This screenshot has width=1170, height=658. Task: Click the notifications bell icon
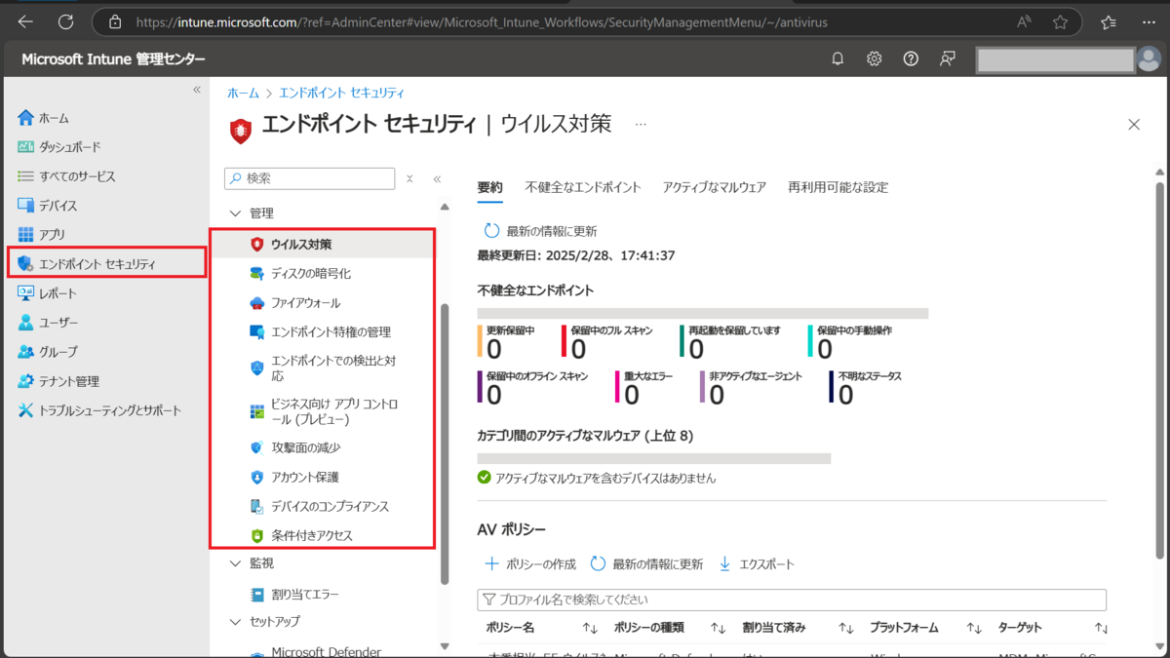click(x=838, y=59)
